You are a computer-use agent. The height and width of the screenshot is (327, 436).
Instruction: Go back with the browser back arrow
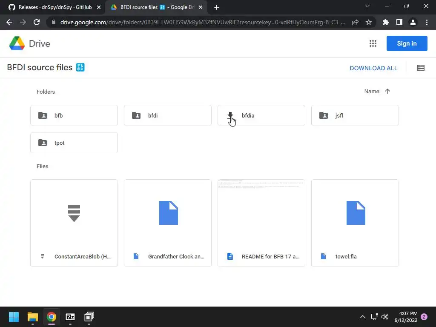coord(9,22)
